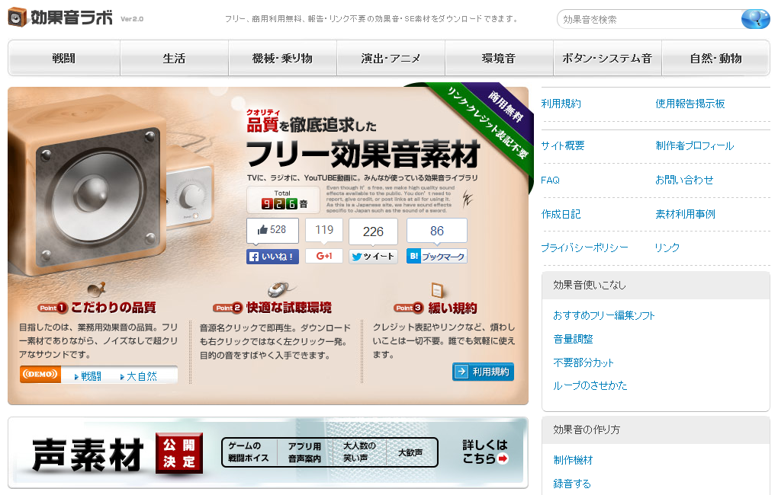778x495 pixels.
Task: Click the red arrow on 詳しくはこちら
Action: pyautogui.click(x=503, y=458)
